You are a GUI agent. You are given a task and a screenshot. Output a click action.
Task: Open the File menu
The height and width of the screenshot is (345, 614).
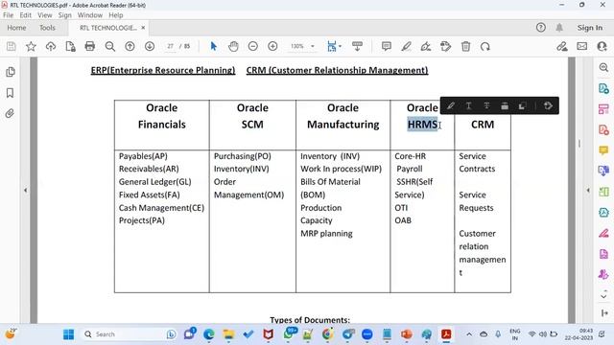pyautogui.click(x=8, y=15)
